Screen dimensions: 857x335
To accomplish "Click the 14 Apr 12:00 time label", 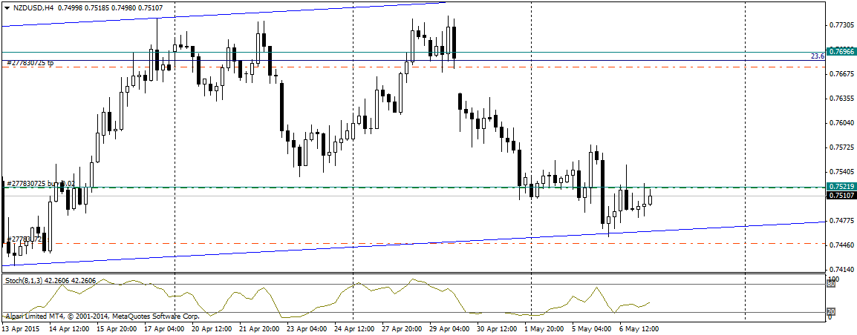I will [x=69, y=330].
